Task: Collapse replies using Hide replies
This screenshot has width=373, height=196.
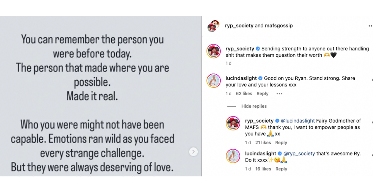Action: coord(254,106)
